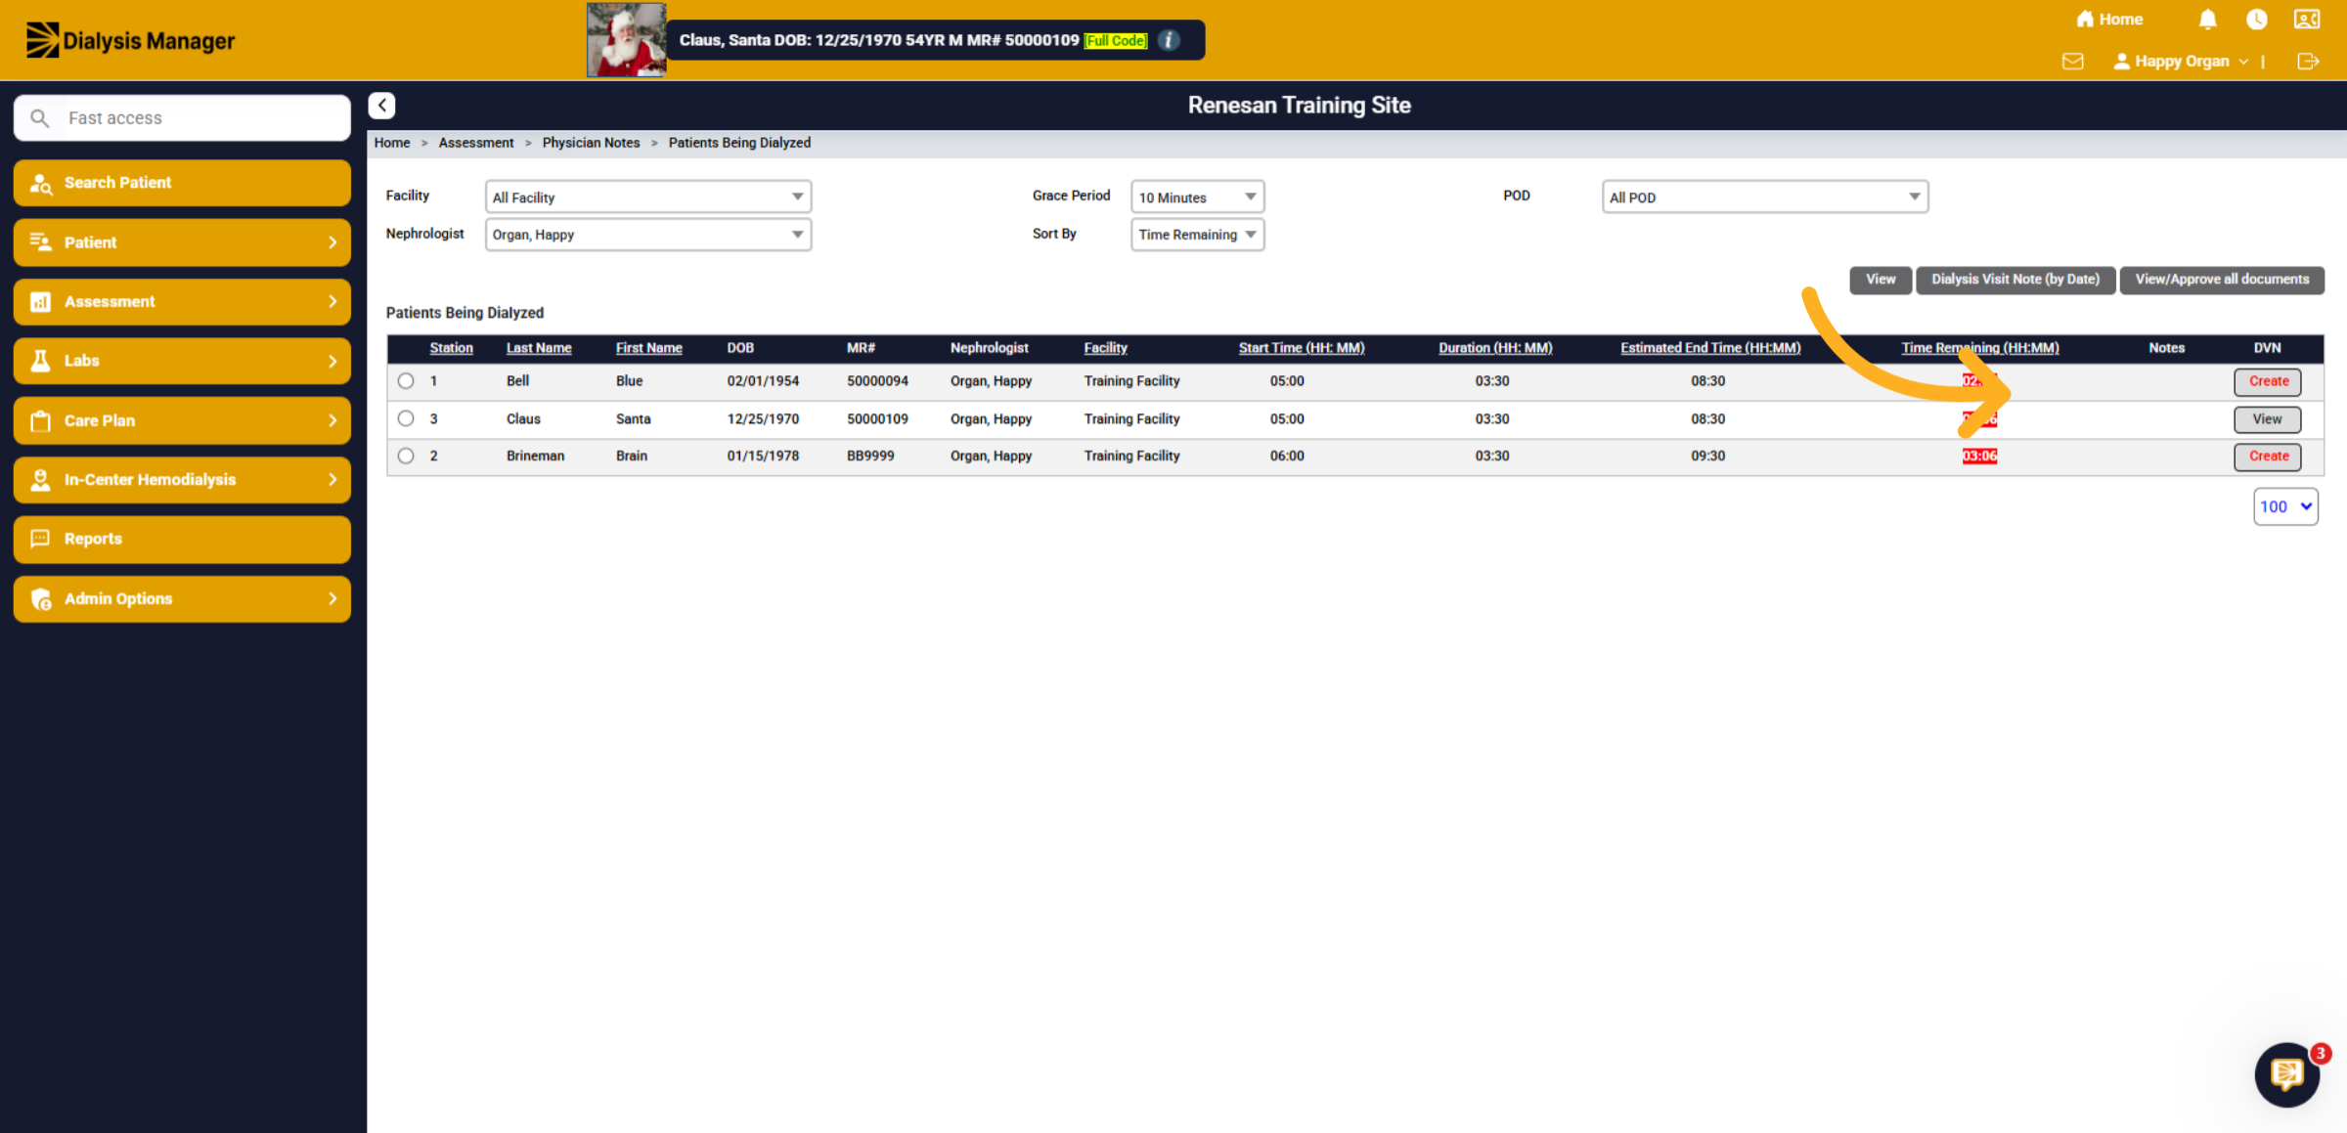Open the Sort By dropdown
Image resolution: width=2347 pixels, height=1133 pixels.
[x=1197, y=235]
